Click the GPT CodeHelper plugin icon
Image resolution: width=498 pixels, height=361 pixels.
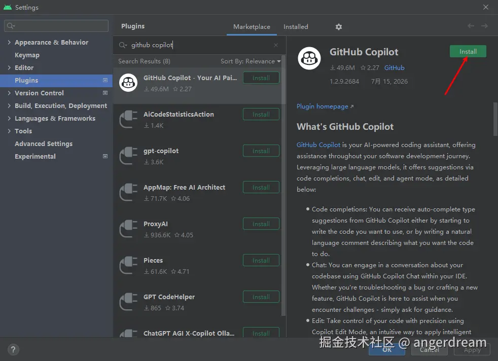point(128,302)
